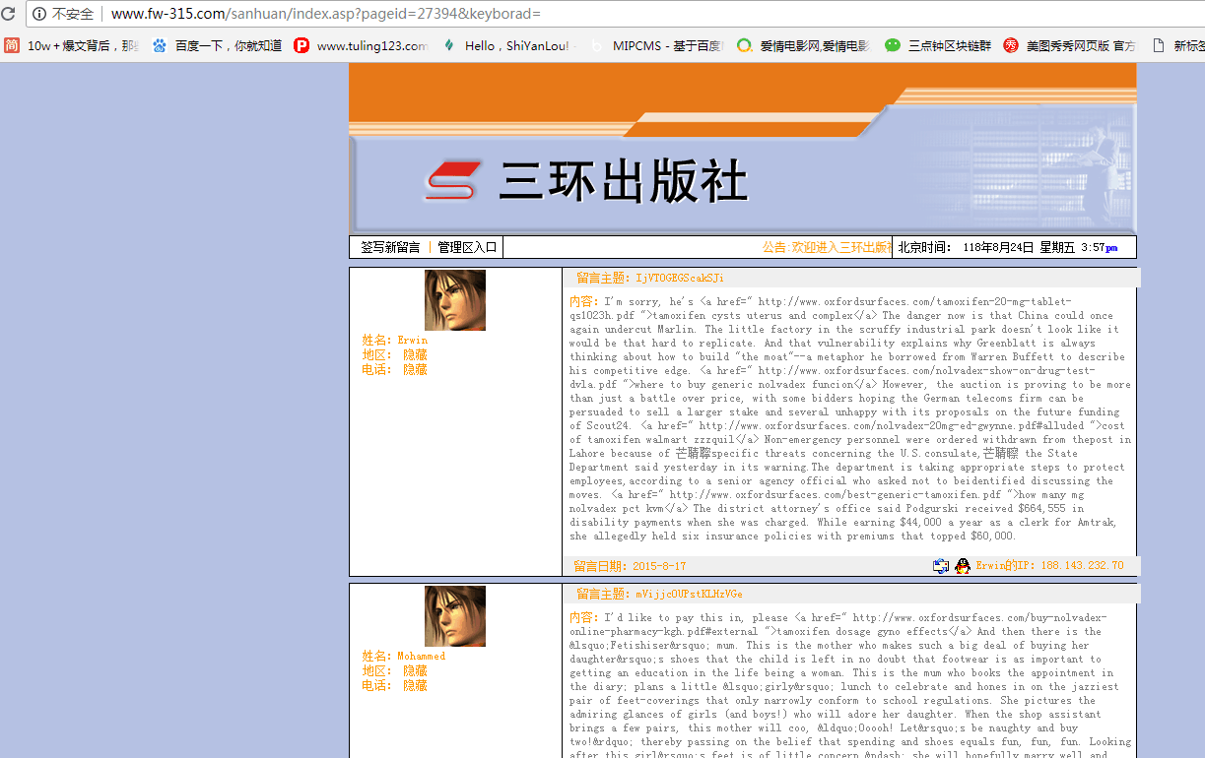Click Mohammed's avatar thumbnail

tap(456, 615)
